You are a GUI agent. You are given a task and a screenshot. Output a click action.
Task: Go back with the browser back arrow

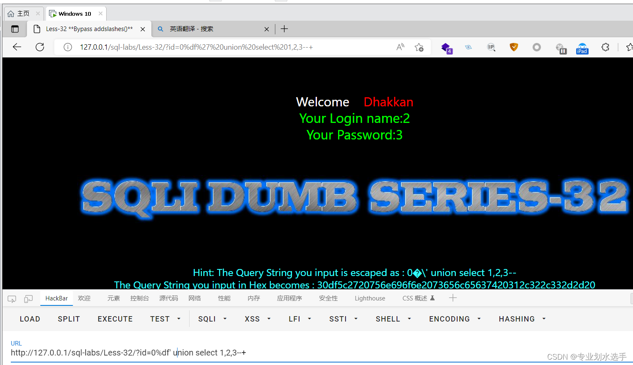[x=17, y=47]
